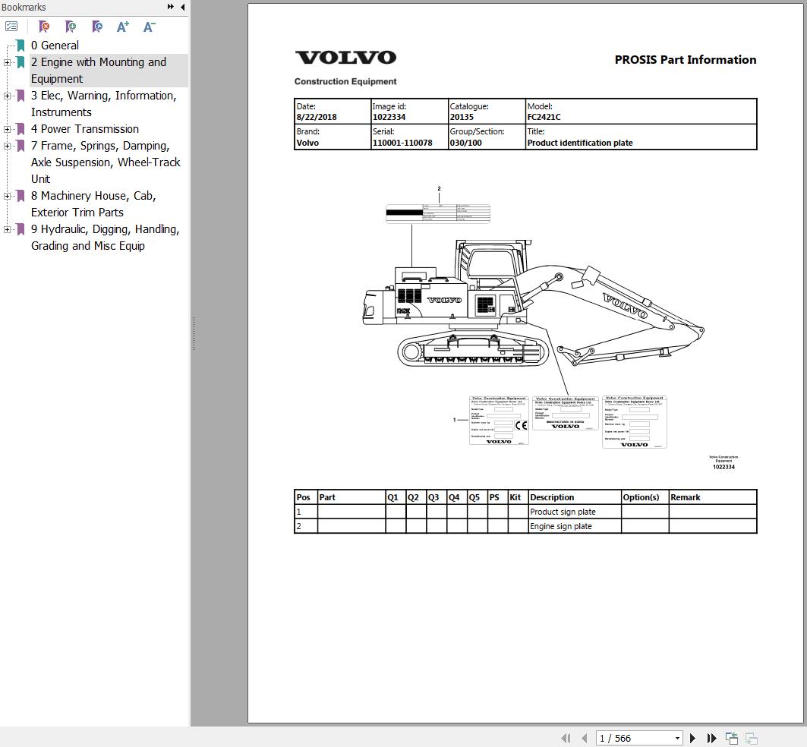Click the rename bookmark icon

click(96, 27)
